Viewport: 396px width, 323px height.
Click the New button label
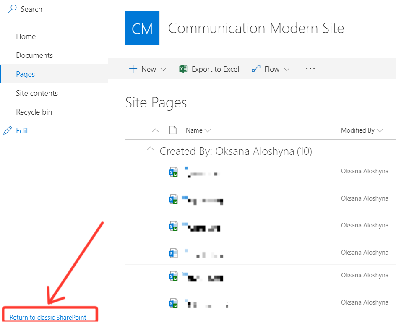pos(149,69)
